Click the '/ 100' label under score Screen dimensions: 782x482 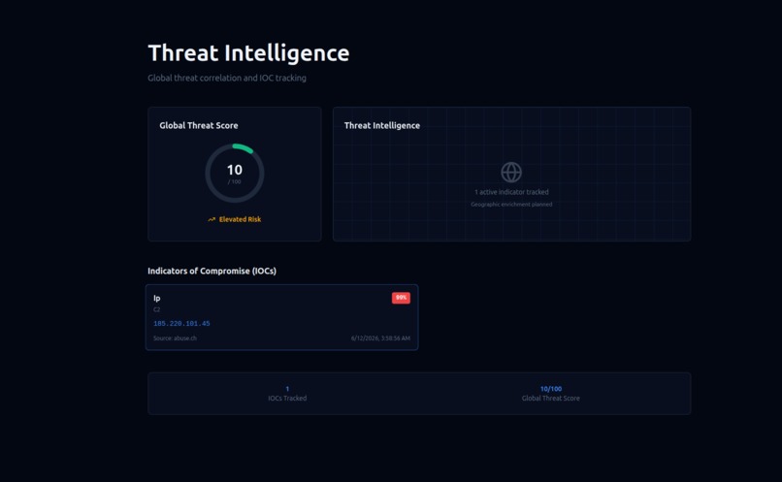coord(235,182)
